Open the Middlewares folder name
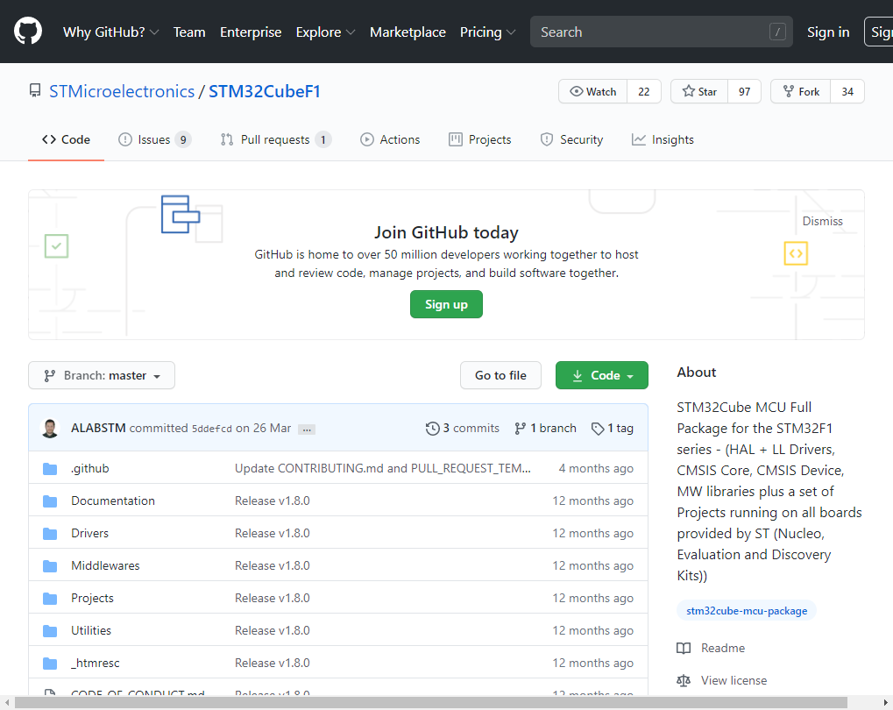Screen dimensions: 893x710 click(105, 566)
